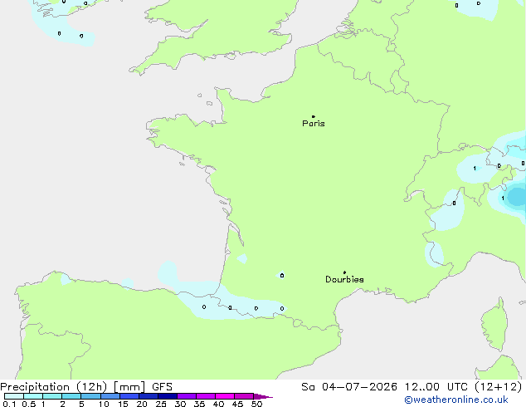The height and width of the screenshot is (407, 526).
Task: Click the '25' legend scale label
Action: coord(161,404)
